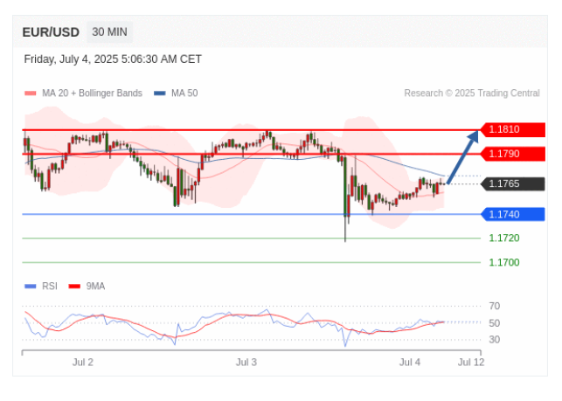Click the green 1.1720 support level label

pyautogui.click(x=503, y=238)
